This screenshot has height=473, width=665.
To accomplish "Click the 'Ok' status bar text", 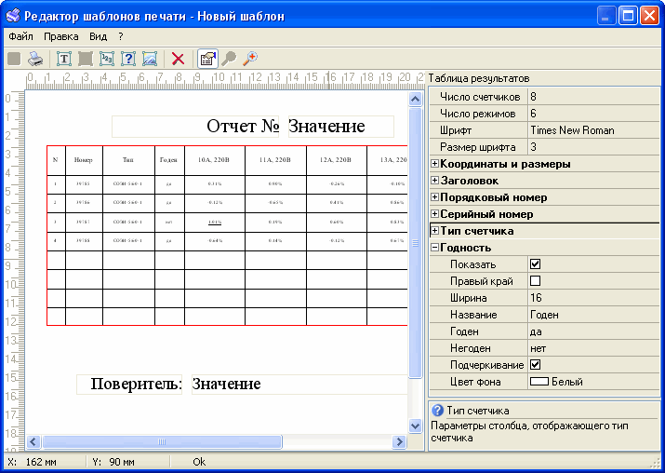I will (x=199, y=462).
